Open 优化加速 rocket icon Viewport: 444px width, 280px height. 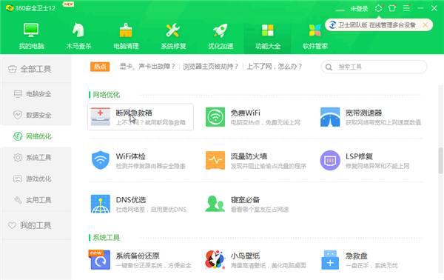tap(221, 30)
